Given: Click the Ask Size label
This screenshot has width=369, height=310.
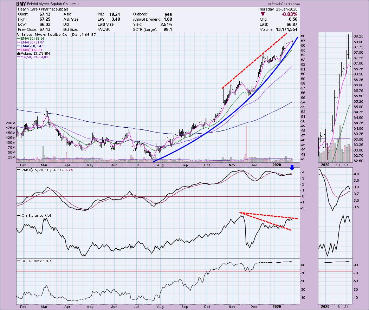Looking at the screenshot, I should [71, 19].
